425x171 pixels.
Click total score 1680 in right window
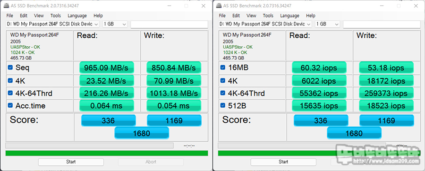[354, 133]
